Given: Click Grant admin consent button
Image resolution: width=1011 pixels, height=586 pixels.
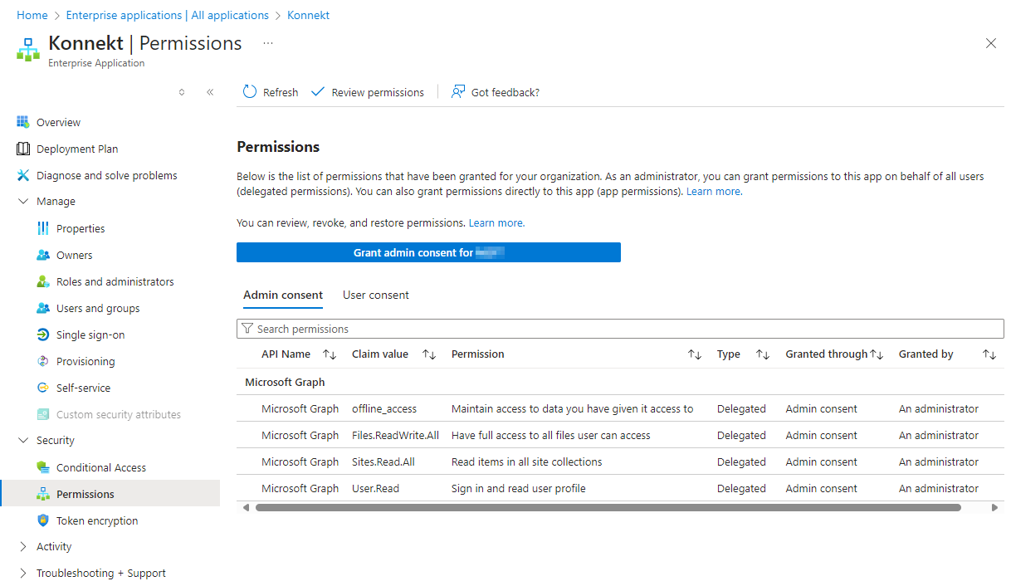Looking at the screenshot, I should pyautogui.click(x=428, y=252).
